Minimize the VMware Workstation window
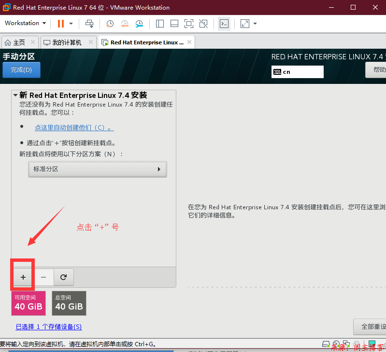386x352 pixels. click(331, 7)
